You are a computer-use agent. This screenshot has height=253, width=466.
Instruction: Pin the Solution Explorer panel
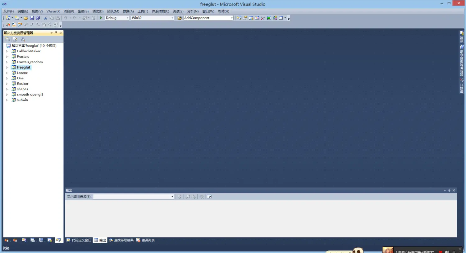[56, 33]
